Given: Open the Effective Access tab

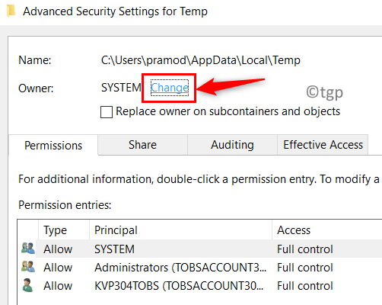Looking at the screenshot, I should [323, 145].
